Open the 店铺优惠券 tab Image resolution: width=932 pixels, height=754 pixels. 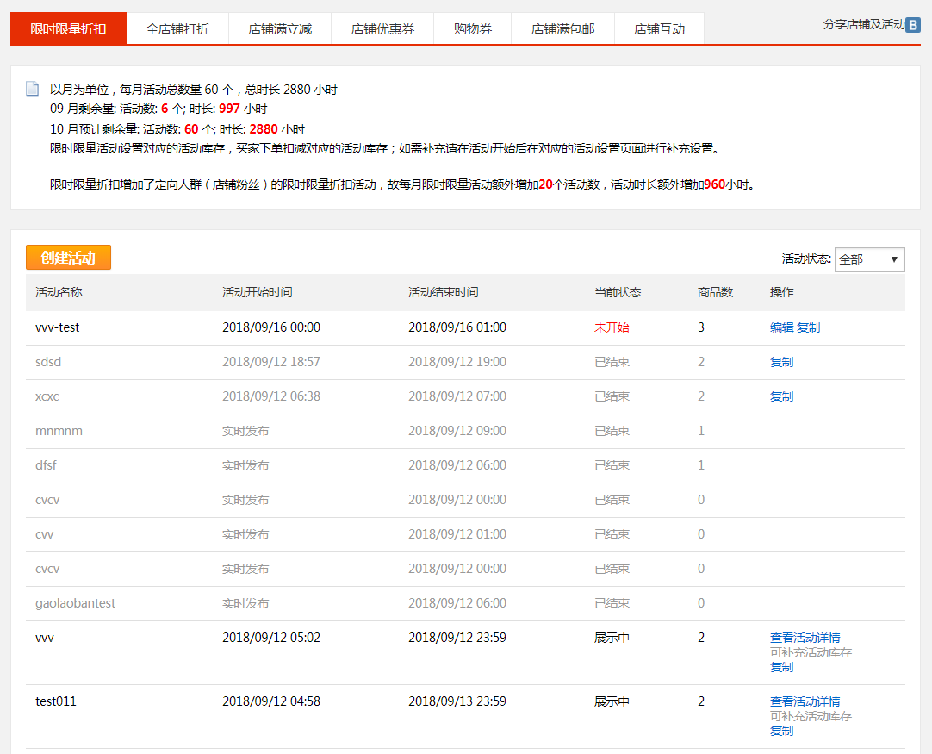coord(382,28)
